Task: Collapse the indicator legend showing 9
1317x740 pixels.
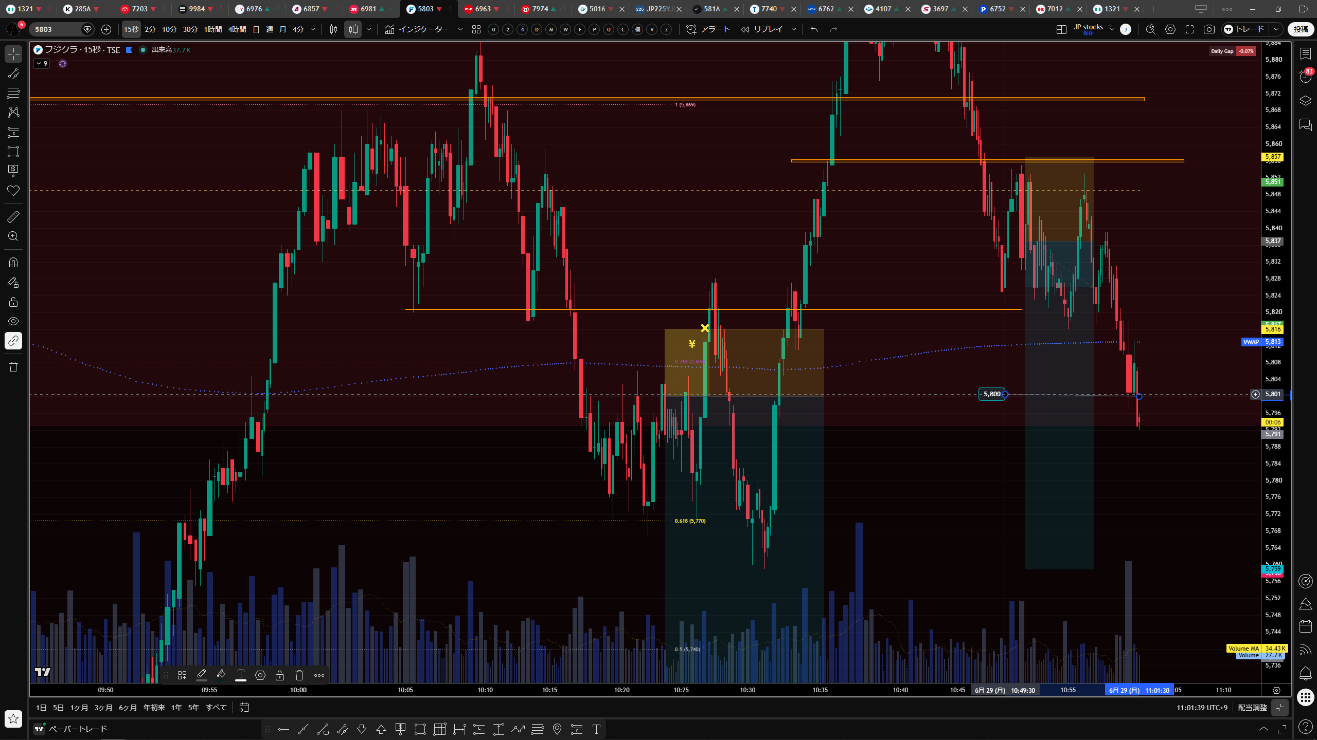Action: point(42,64)
